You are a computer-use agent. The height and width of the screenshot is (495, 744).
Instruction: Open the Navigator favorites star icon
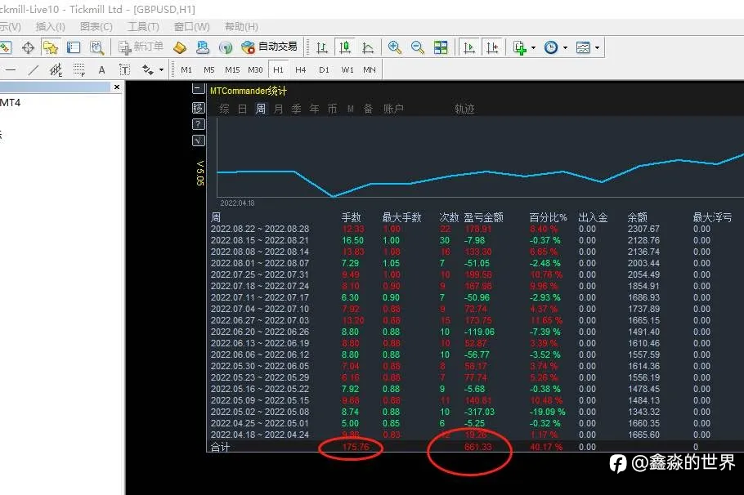pos(51,47)
